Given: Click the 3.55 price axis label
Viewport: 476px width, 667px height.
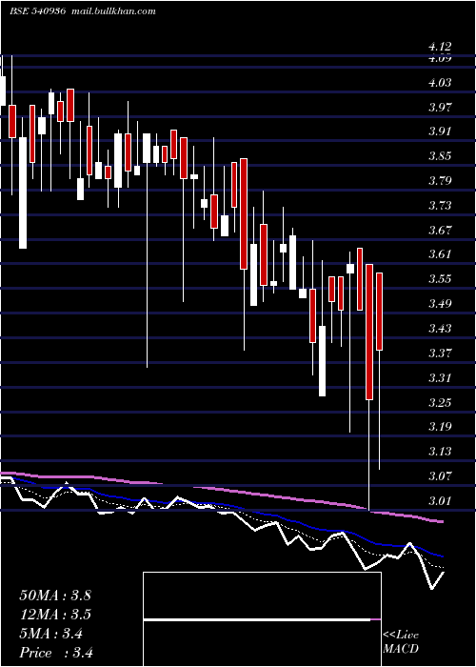Looking at the screenshot, I should pyautogui.click(x=440, y=279).
